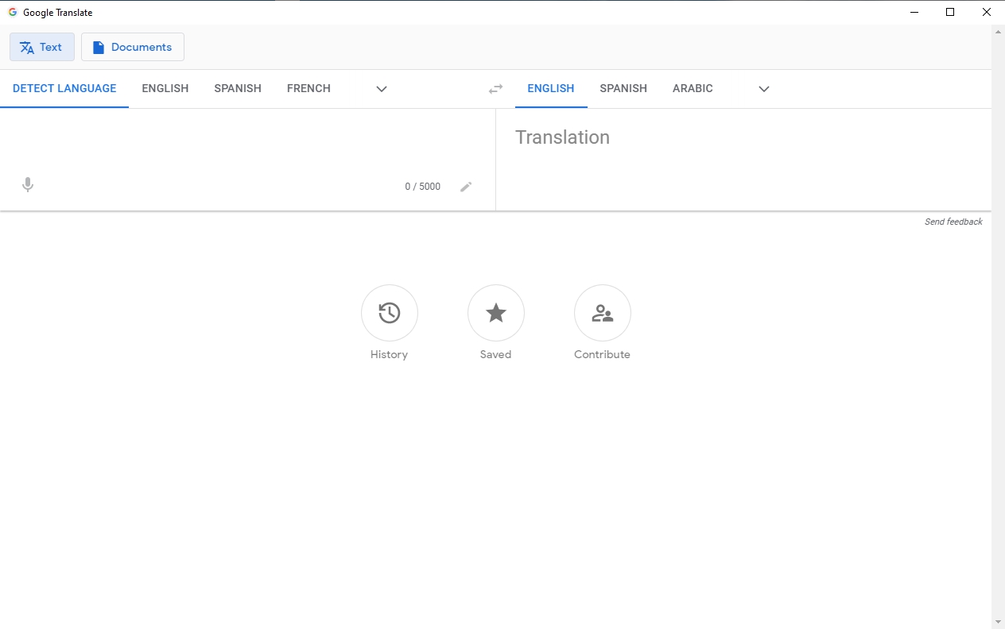1005x629 pixels.
Task: Swap languages with the arrows icon
Action: tap(495, 89)
